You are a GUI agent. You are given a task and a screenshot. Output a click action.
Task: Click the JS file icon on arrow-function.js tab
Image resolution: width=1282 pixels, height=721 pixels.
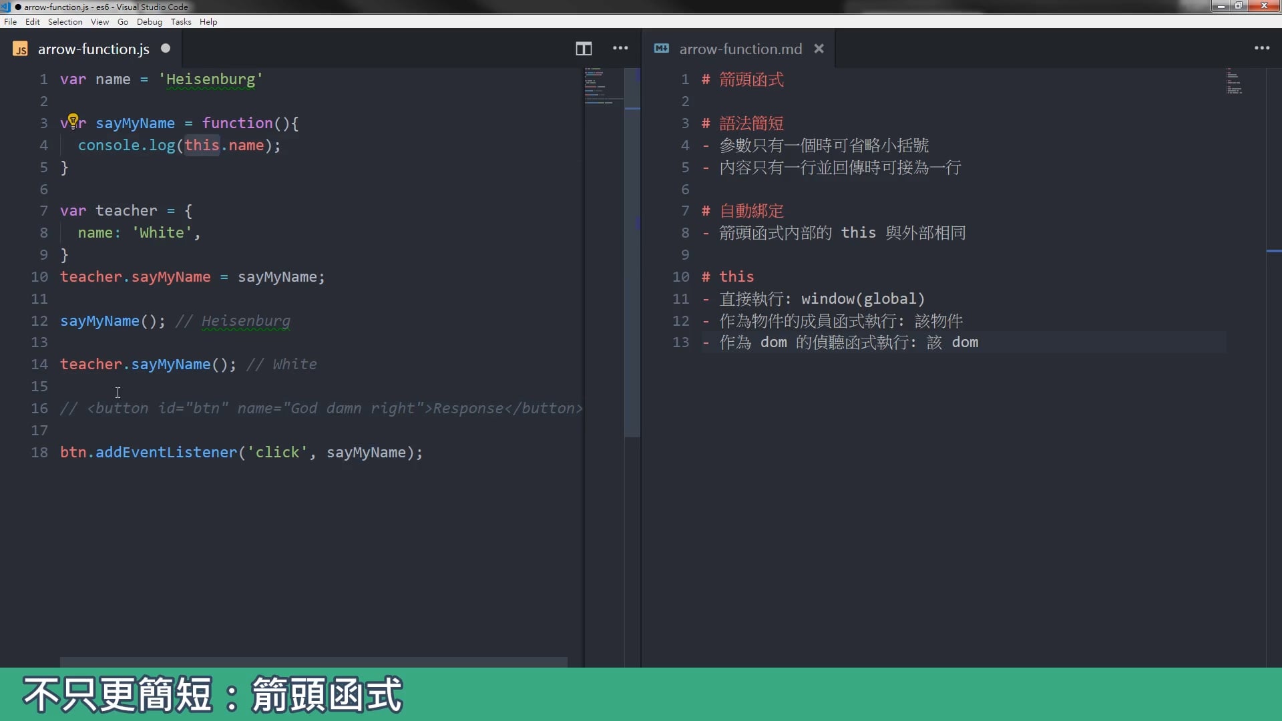(21, 49)
